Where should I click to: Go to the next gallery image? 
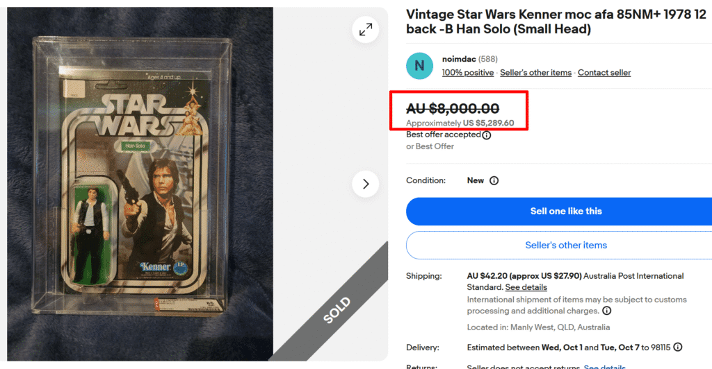365,184
